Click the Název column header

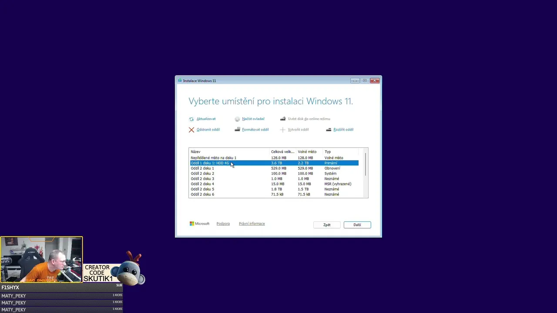click(x=229, y=152)
